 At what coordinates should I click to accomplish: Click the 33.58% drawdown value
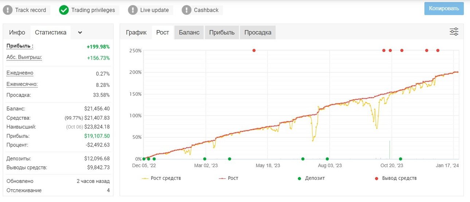coord(102,95)
